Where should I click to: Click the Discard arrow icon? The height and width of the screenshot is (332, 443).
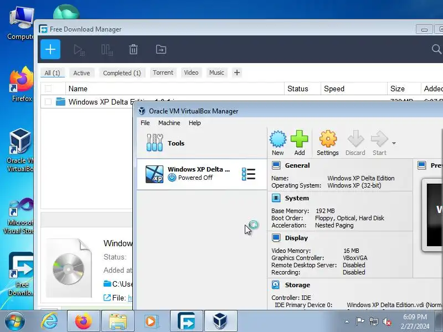pos(356,143)
